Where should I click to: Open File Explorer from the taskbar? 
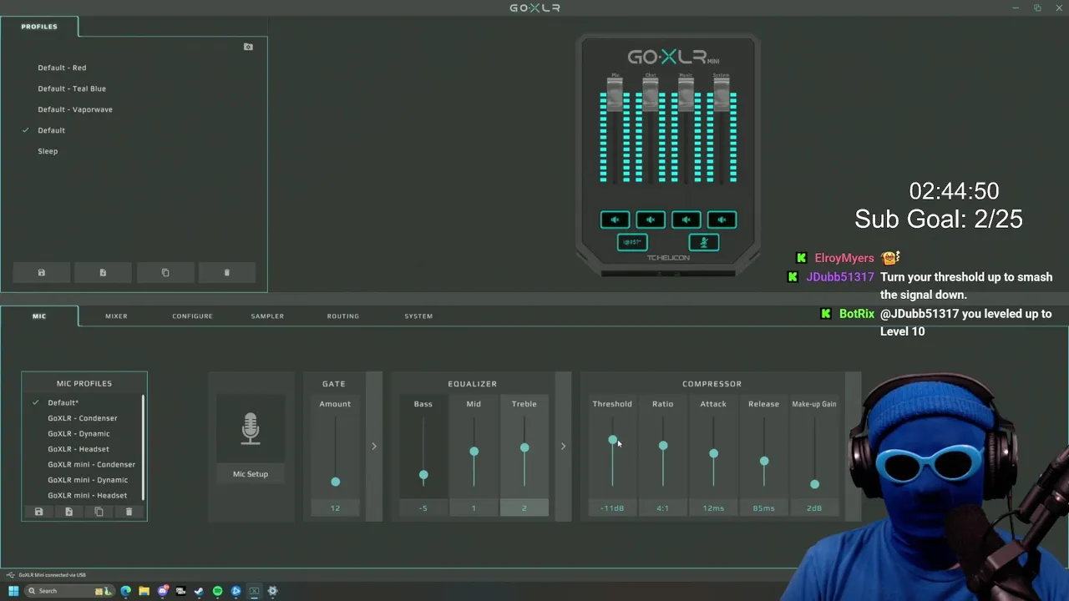pyautogui.click(x=144, y=591)
